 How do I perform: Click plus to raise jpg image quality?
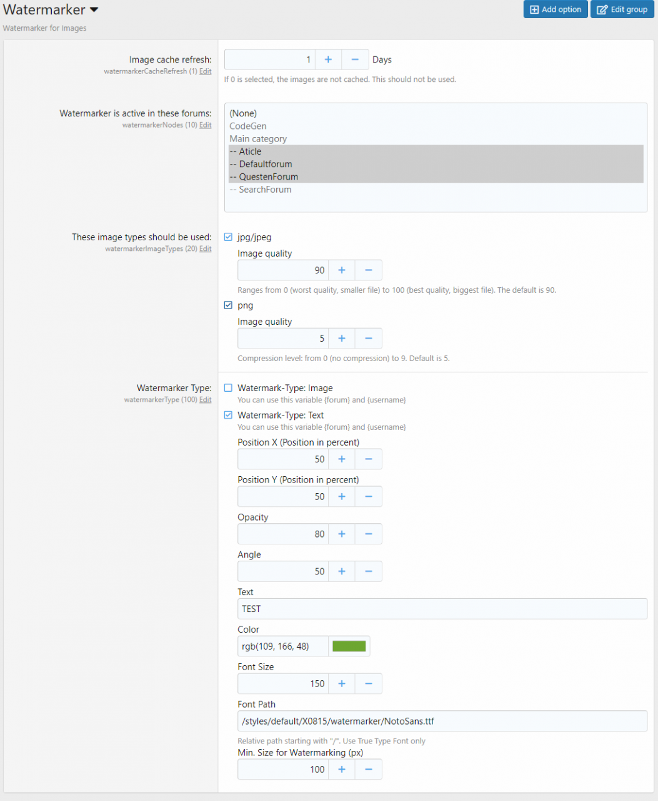pos(342,270)
